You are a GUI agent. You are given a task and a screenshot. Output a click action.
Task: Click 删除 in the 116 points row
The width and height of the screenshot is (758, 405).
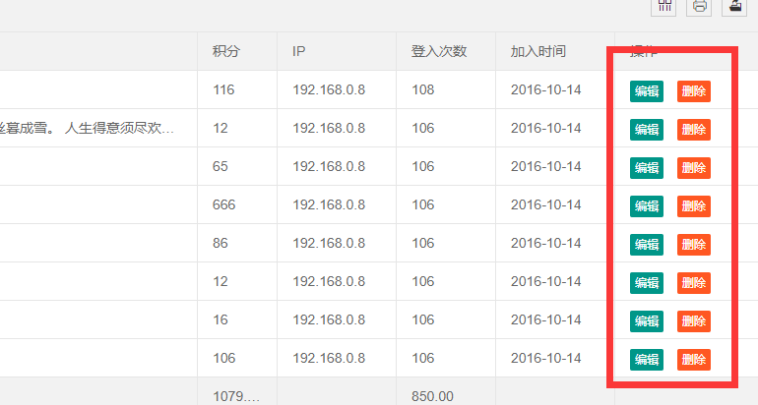click(694, 91)
